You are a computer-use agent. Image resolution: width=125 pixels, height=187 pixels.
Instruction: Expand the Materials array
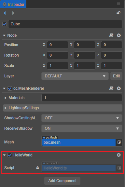pos(6,98)
